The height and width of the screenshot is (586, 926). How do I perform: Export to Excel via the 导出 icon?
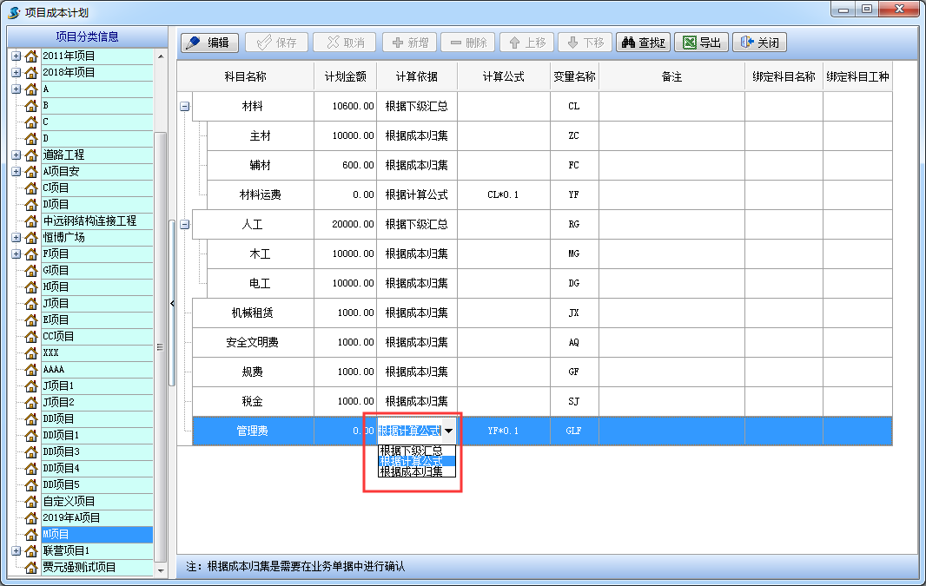point(687,42)
